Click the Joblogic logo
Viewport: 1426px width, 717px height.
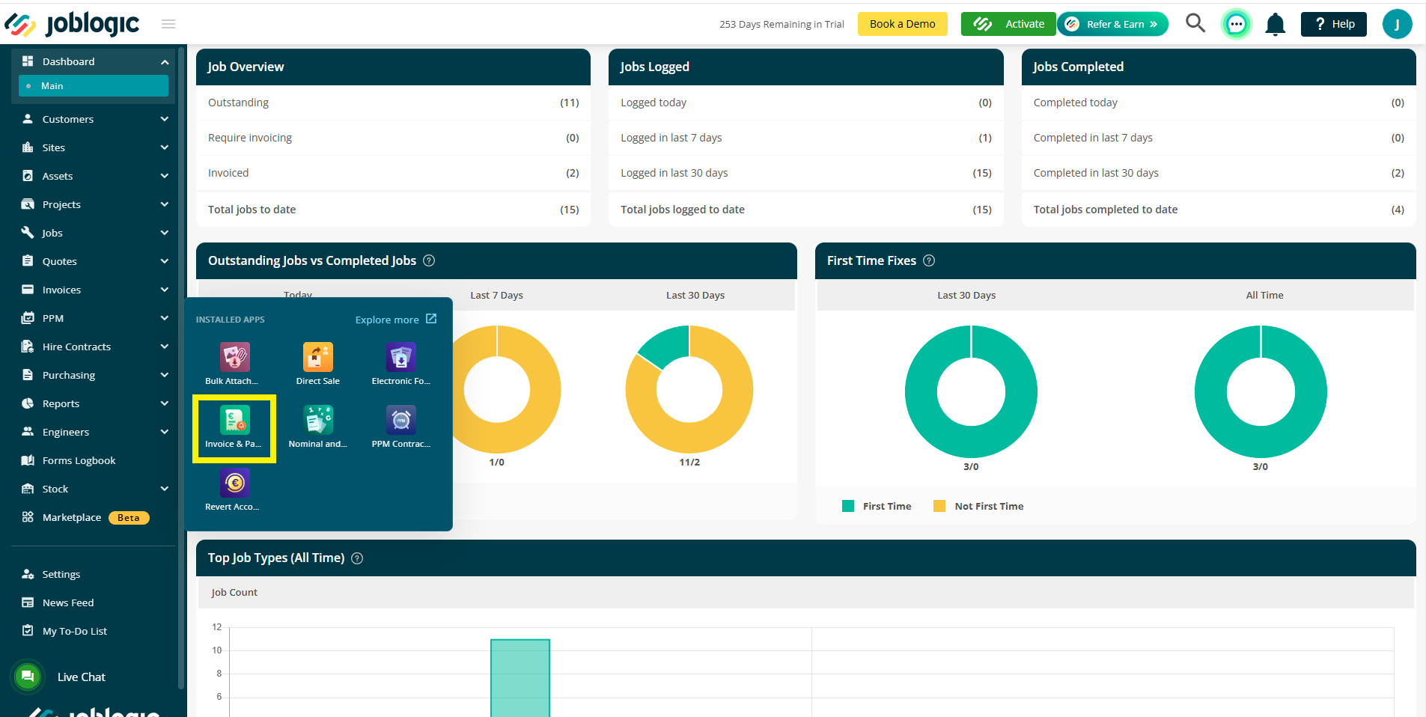72,24
